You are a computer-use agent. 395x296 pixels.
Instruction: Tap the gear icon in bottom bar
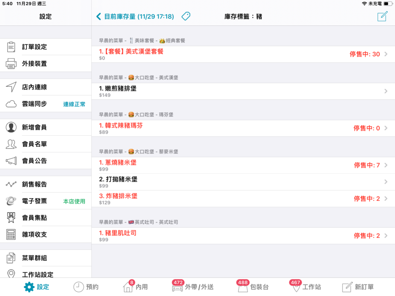(x=29, y=287)
